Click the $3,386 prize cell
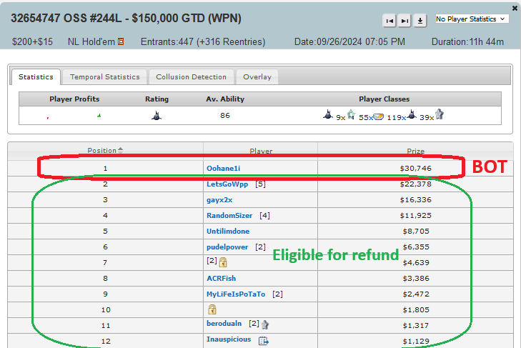Screen dimensions: 521x348 [415, 279]
